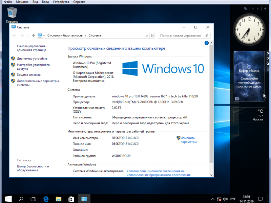
Task: Open the recent locations dropdown arrow
Action: tap(28, 36)
